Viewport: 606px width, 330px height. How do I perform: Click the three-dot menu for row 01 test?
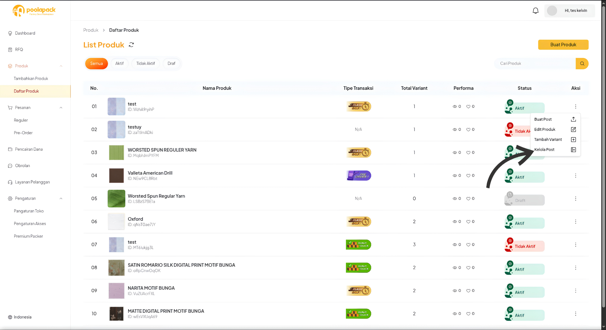575,107
